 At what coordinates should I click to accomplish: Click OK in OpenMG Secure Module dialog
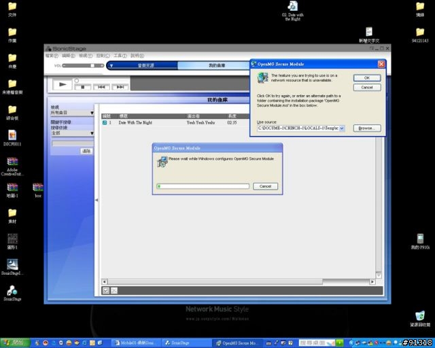(367, 78)
